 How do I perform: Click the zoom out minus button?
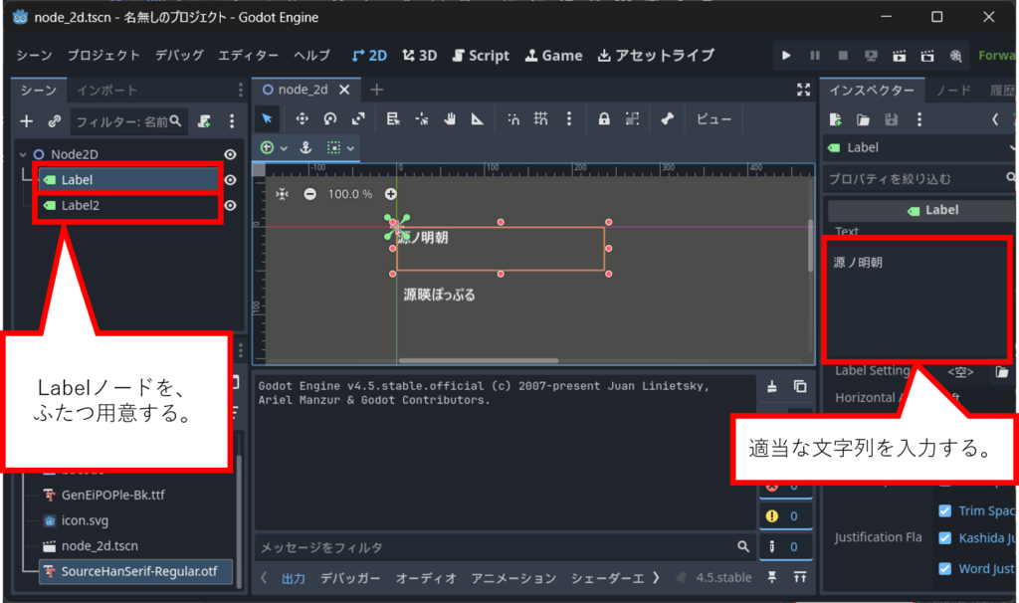310,194
